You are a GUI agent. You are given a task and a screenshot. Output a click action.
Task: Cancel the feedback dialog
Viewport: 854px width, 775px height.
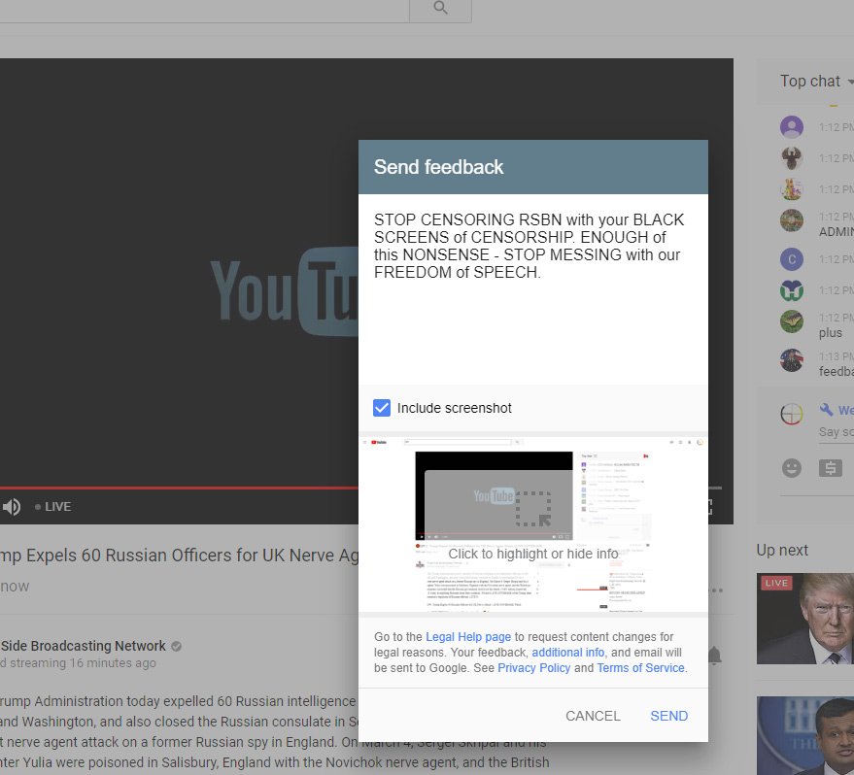[x=593, y=716]
